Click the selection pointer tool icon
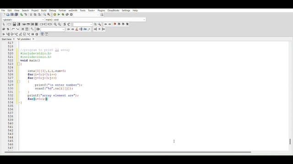Screen dimensions: 293x164 click(x=4, y=24)
